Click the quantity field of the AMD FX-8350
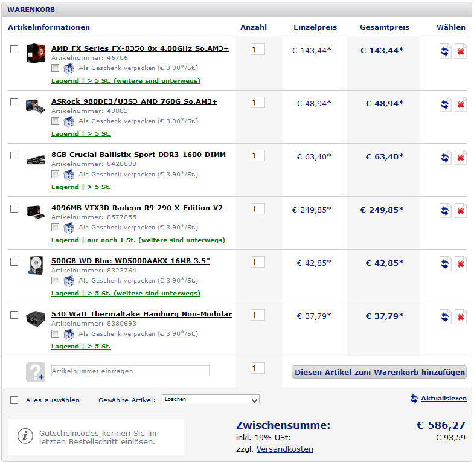474x462 pixels. (x=258, y=50)
